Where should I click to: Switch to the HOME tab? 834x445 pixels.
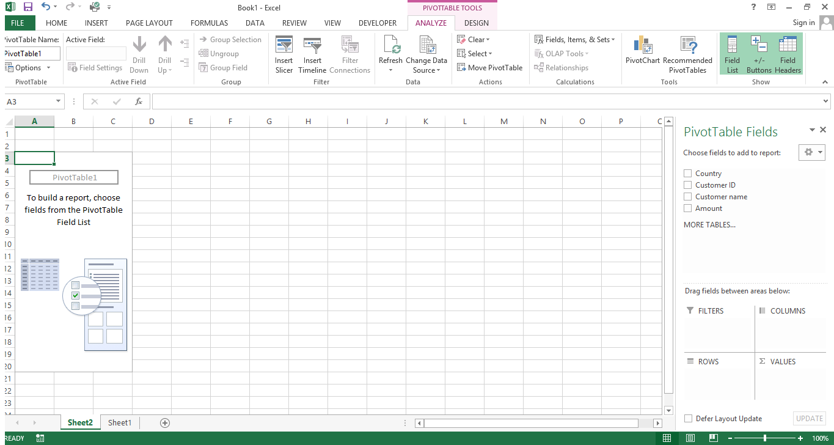(57, 23)
